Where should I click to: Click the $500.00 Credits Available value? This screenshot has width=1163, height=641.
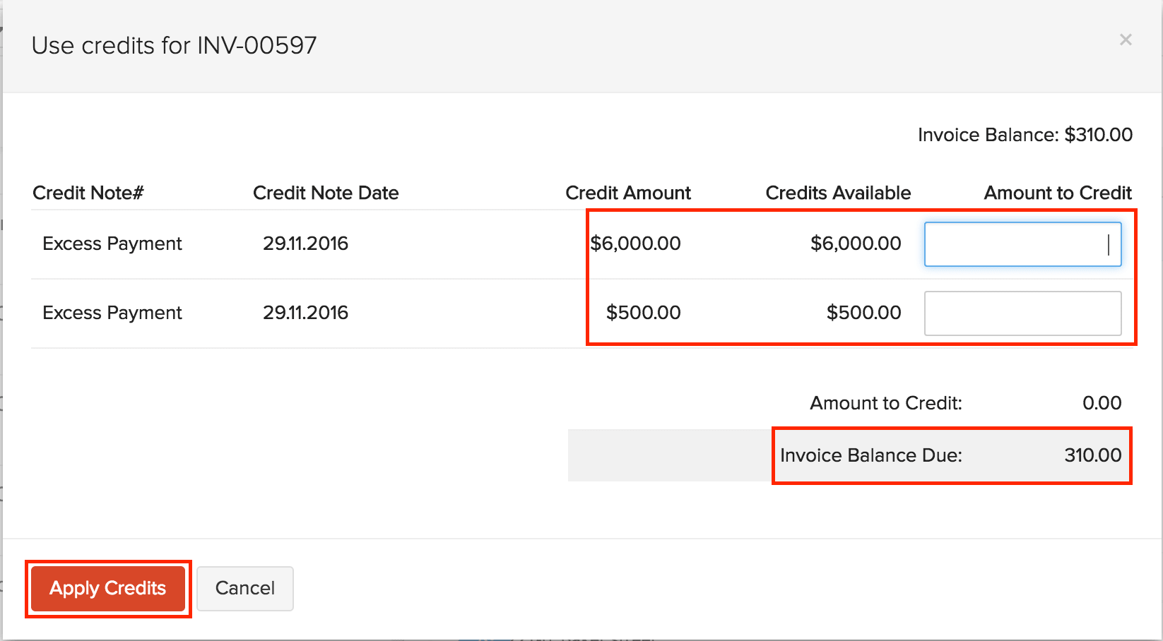863,313
